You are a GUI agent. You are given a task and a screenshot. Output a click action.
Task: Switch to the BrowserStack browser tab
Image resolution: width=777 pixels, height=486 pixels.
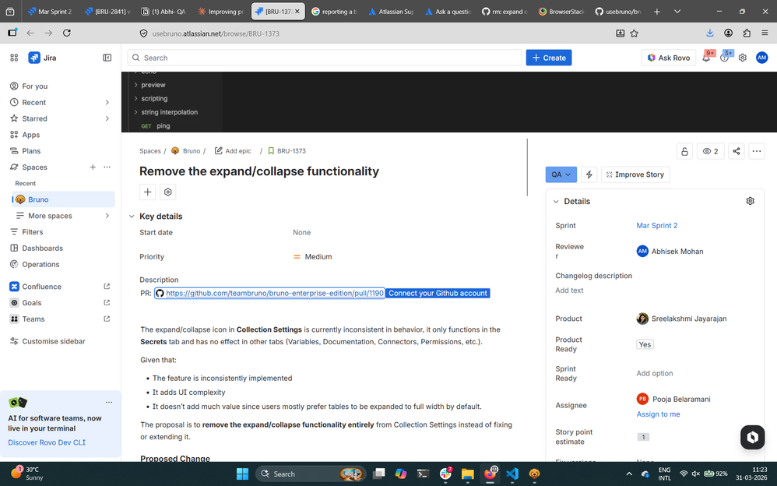[562, 12]
